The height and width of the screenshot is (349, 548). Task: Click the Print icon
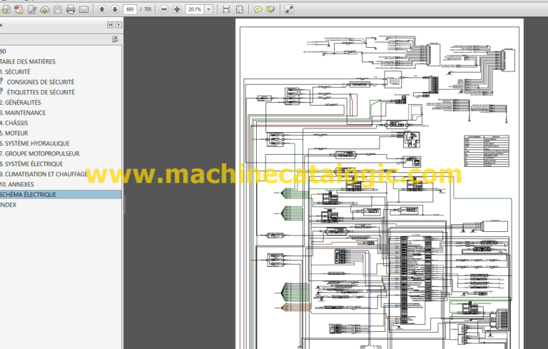(x=71, y=9)
